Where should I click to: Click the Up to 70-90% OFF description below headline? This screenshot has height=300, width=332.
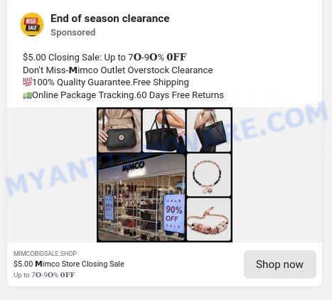pos(44,275)
